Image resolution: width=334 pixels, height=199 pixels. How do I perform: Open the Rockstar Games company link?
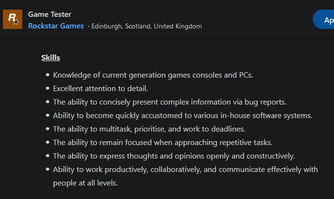(x=56, y=26)
